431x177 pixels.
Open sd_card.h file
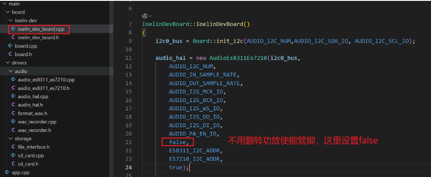[x=28, y=164]
